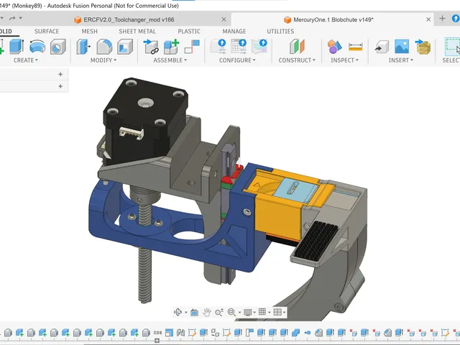
Task: Select the Offset Plane construct tool
Action: 297,47
